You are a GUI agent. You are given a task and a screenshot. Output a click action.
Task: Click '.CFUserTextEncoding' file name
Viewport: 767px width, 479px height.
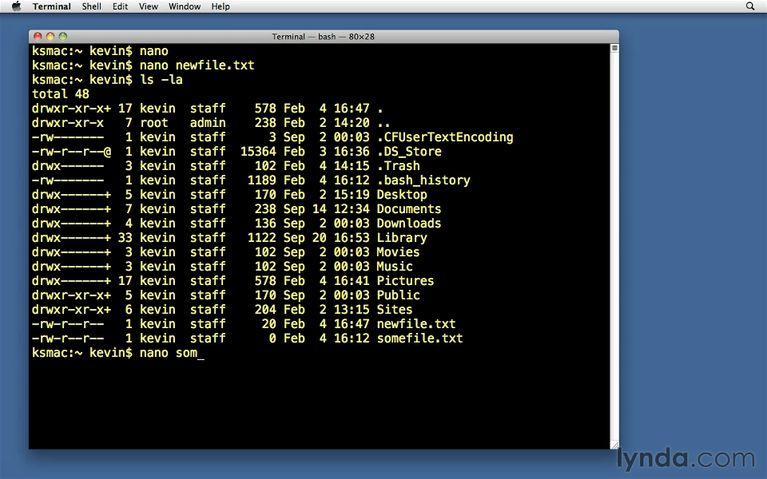(x=445, y=137)
